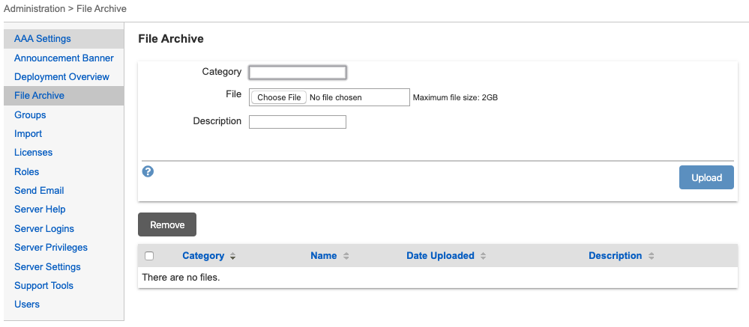Image resolution: width=749 pixels, height=327 pixels.
Task: Open AAA Settings in sidebar
Action: (x=43, y=39)
